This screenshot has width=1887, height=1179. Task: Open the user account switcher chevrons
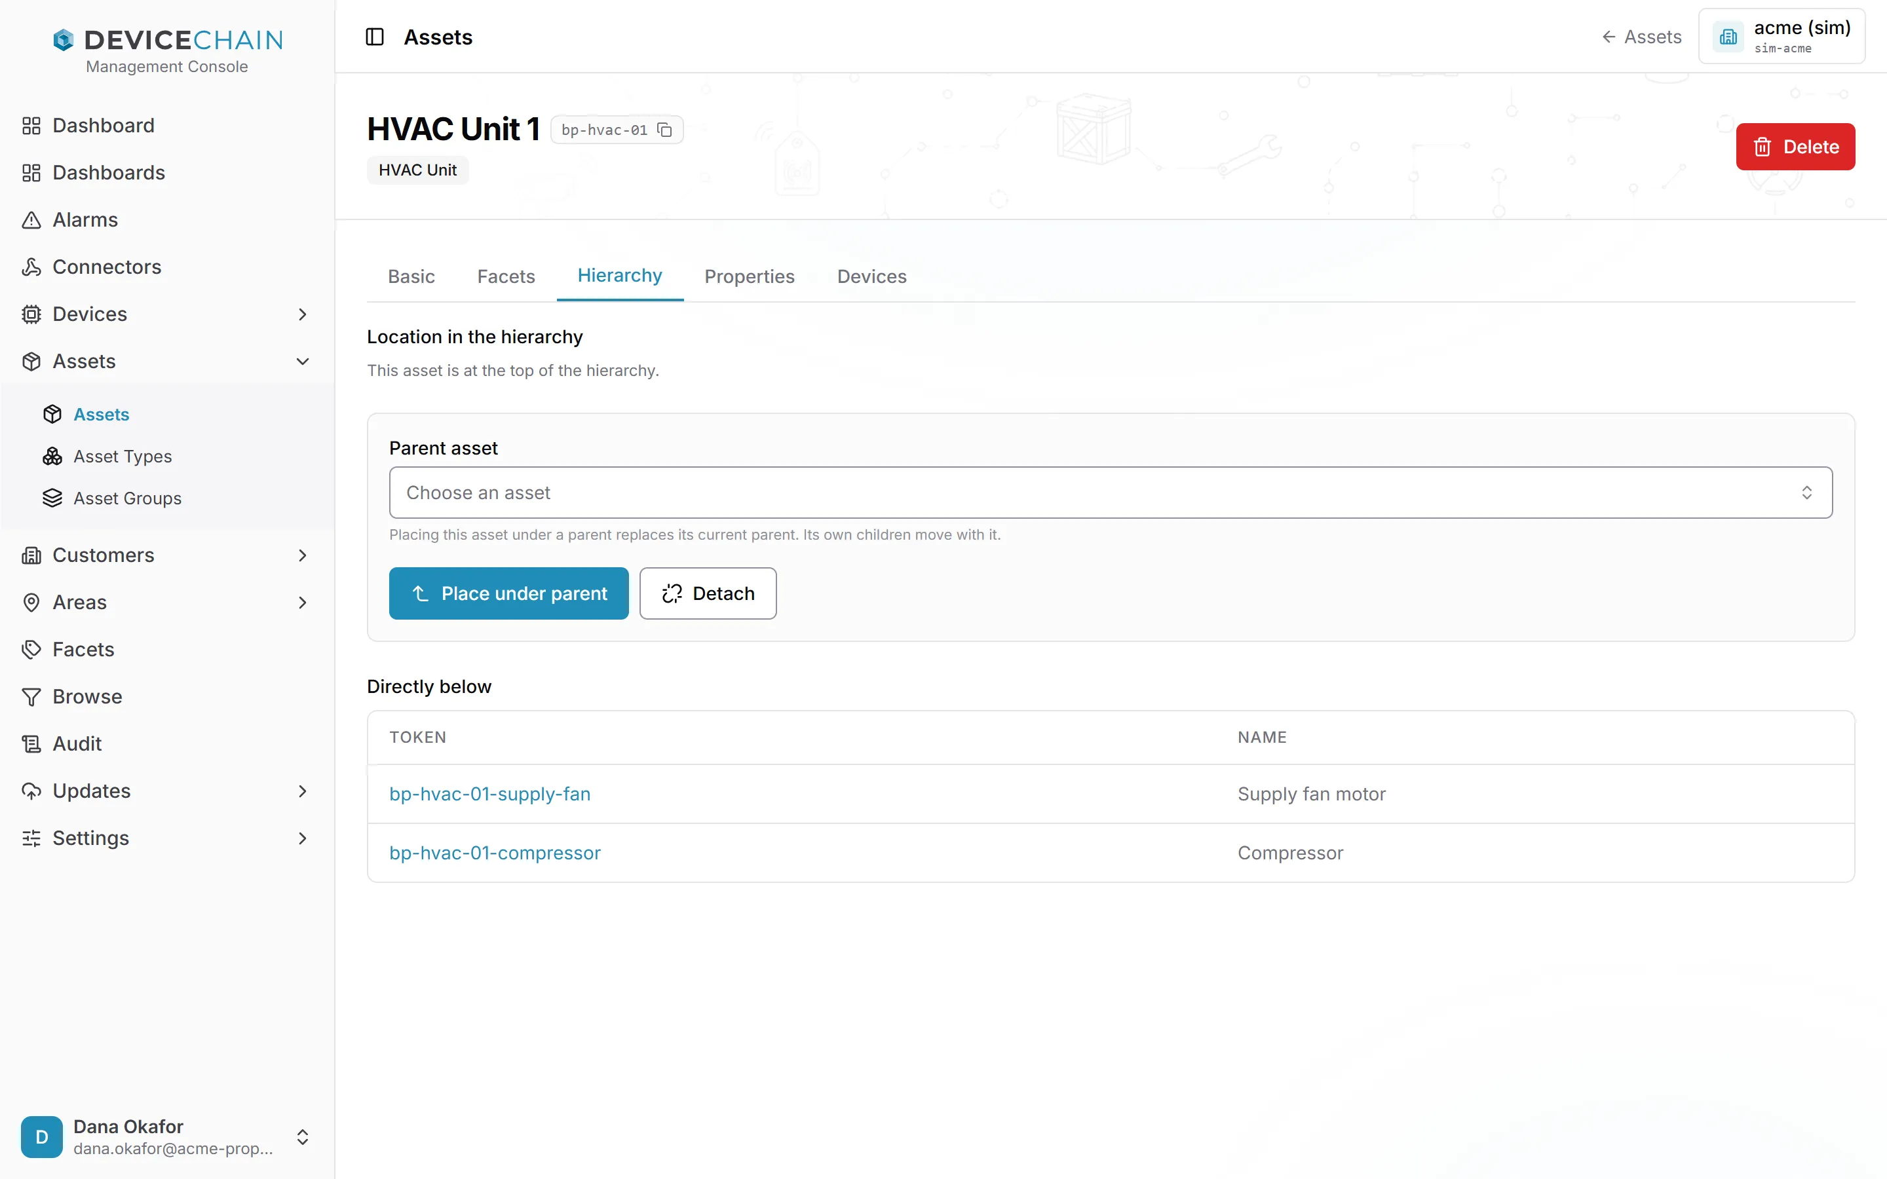coord(303,1137)
